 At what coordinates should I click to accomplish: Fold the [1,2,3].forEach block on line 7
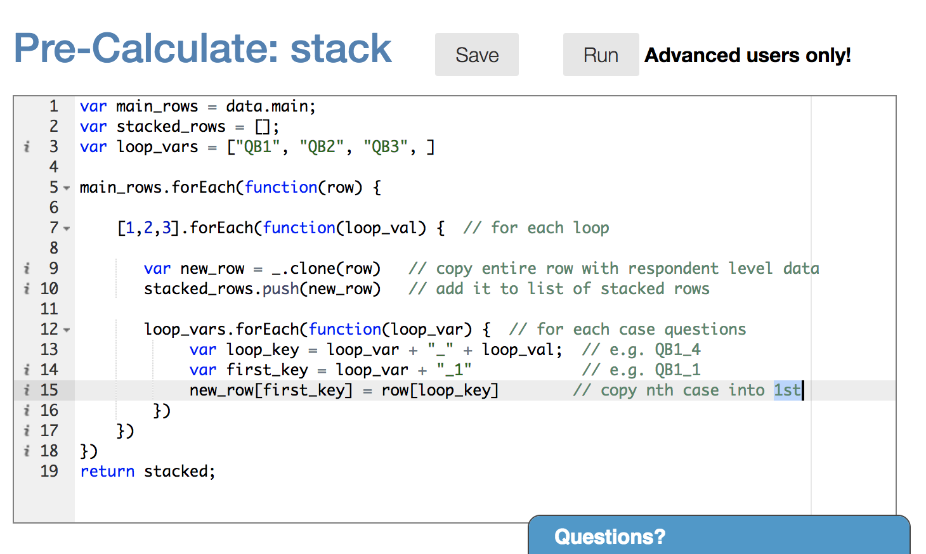pyautogui.click(x=67, y=229)
